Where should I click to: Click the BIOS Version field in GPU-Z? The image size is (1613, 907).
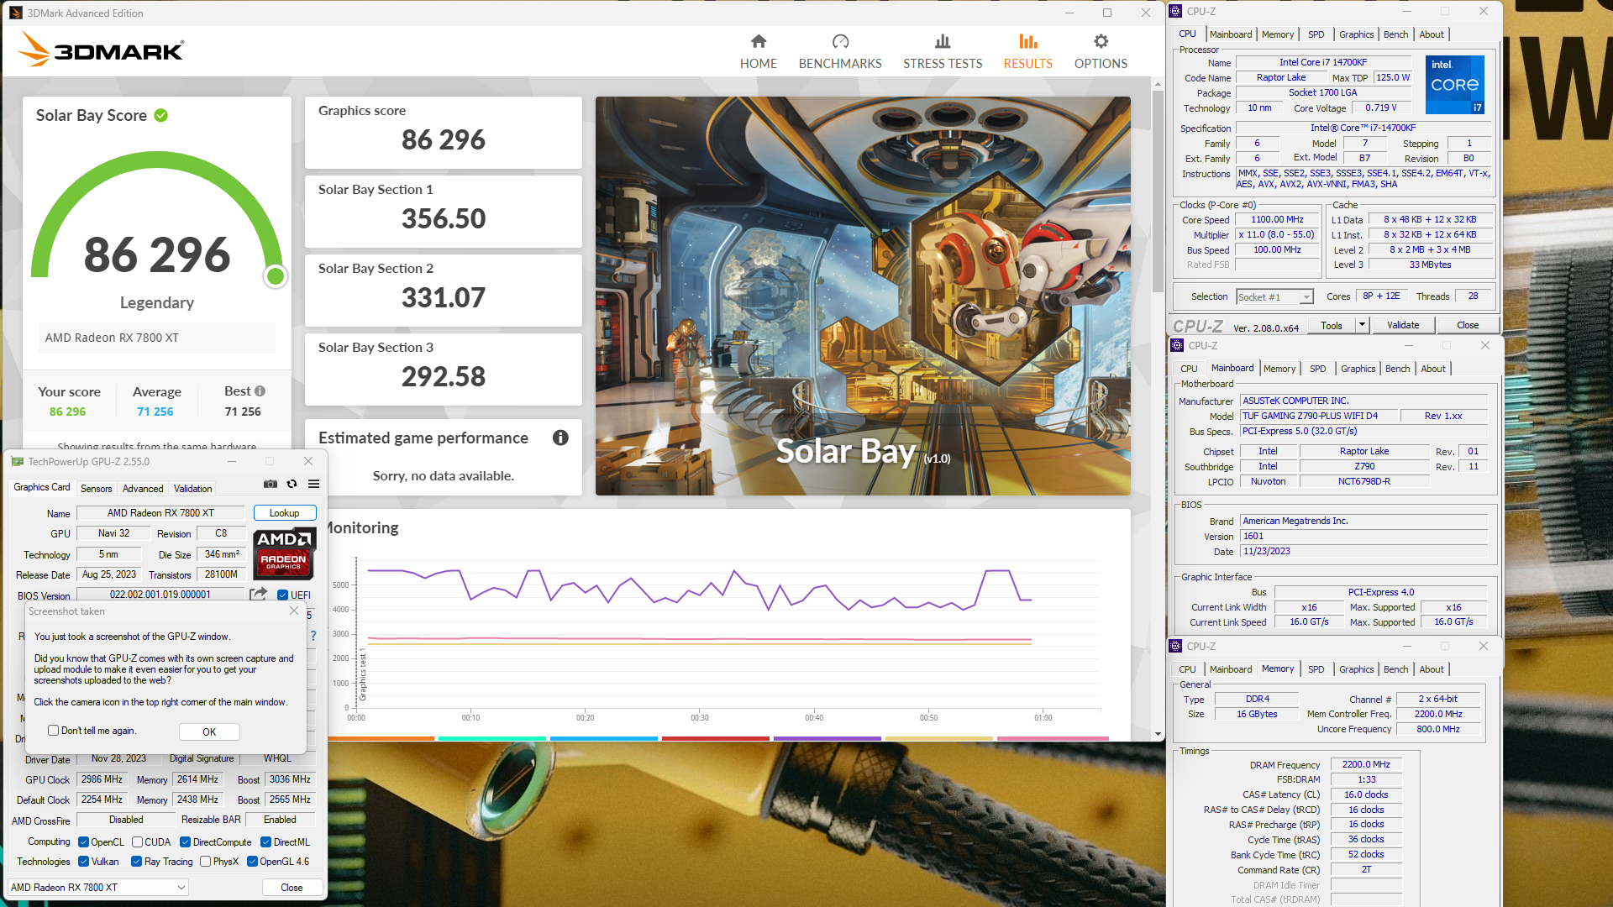160,595
